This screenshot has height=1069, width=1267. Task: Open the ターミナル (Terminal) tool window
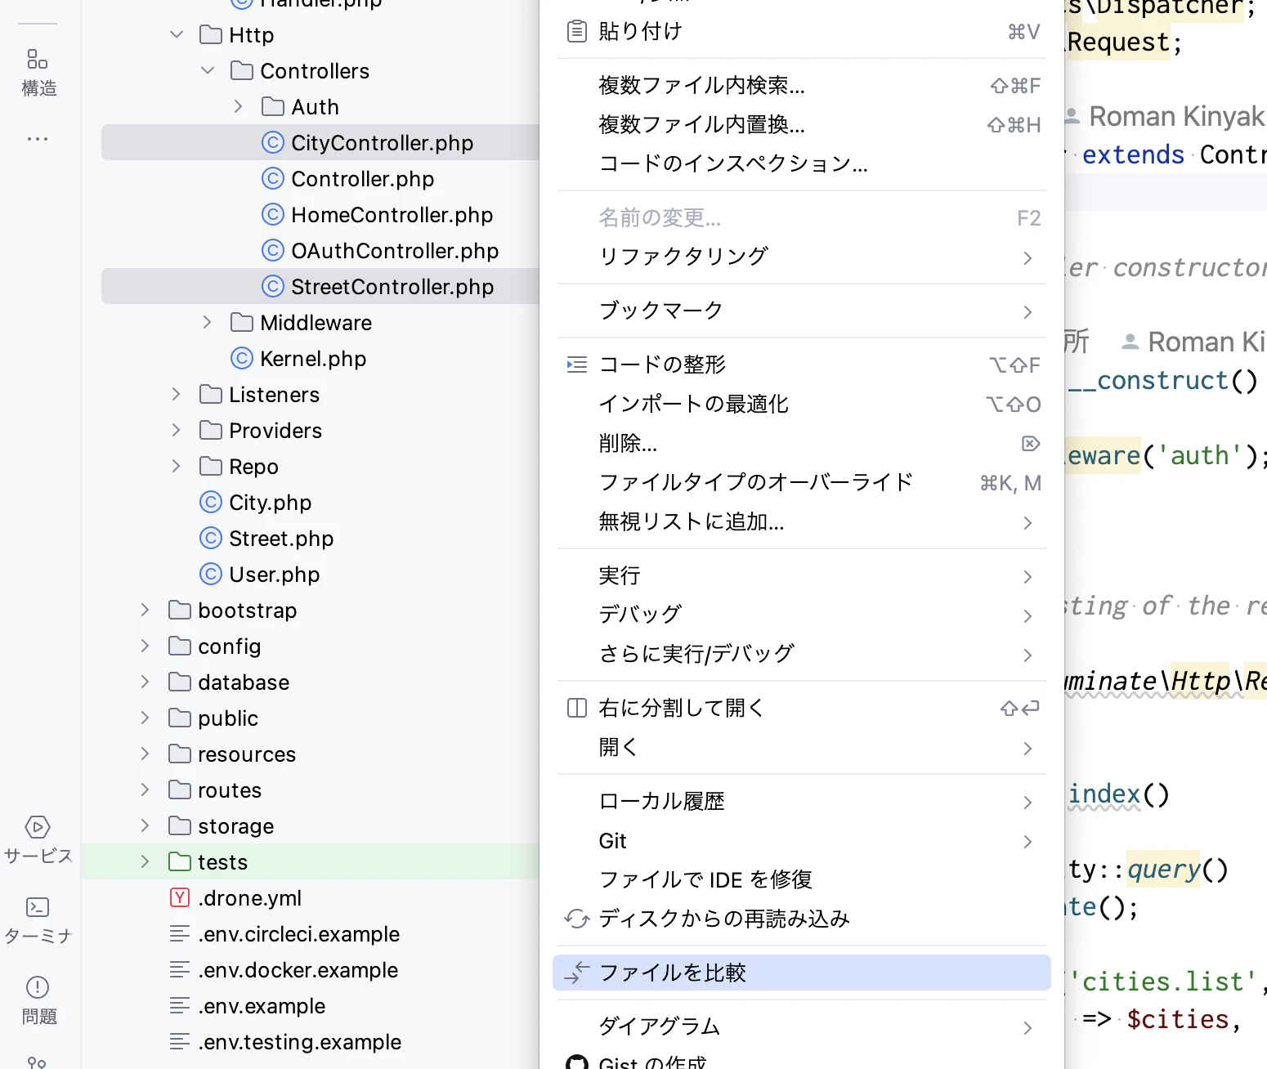click(38, 920)
